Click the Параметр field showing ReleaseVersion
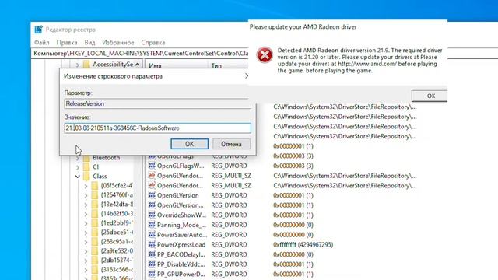The width and height of the screenshot is (498, 280). click(157, 103)
